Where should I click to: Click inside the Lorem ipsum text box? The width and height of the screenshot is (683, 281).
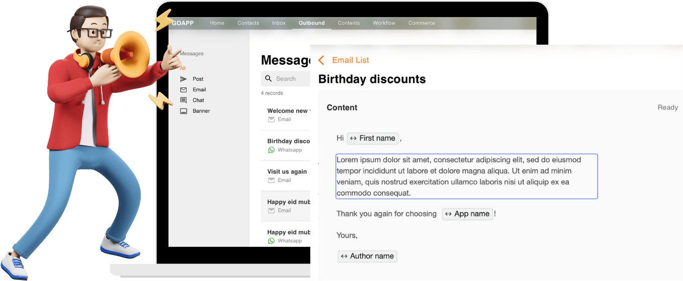[x=467, y=176]
